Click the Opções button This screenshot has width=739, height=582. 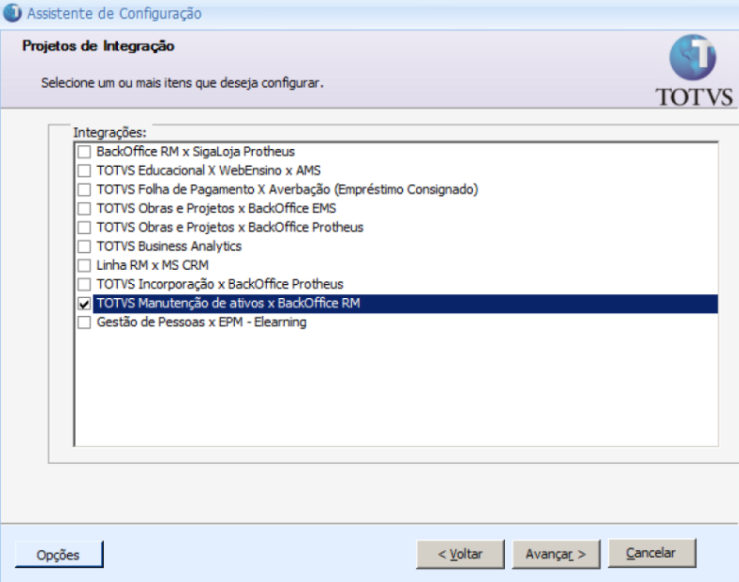tap(59, 555)
